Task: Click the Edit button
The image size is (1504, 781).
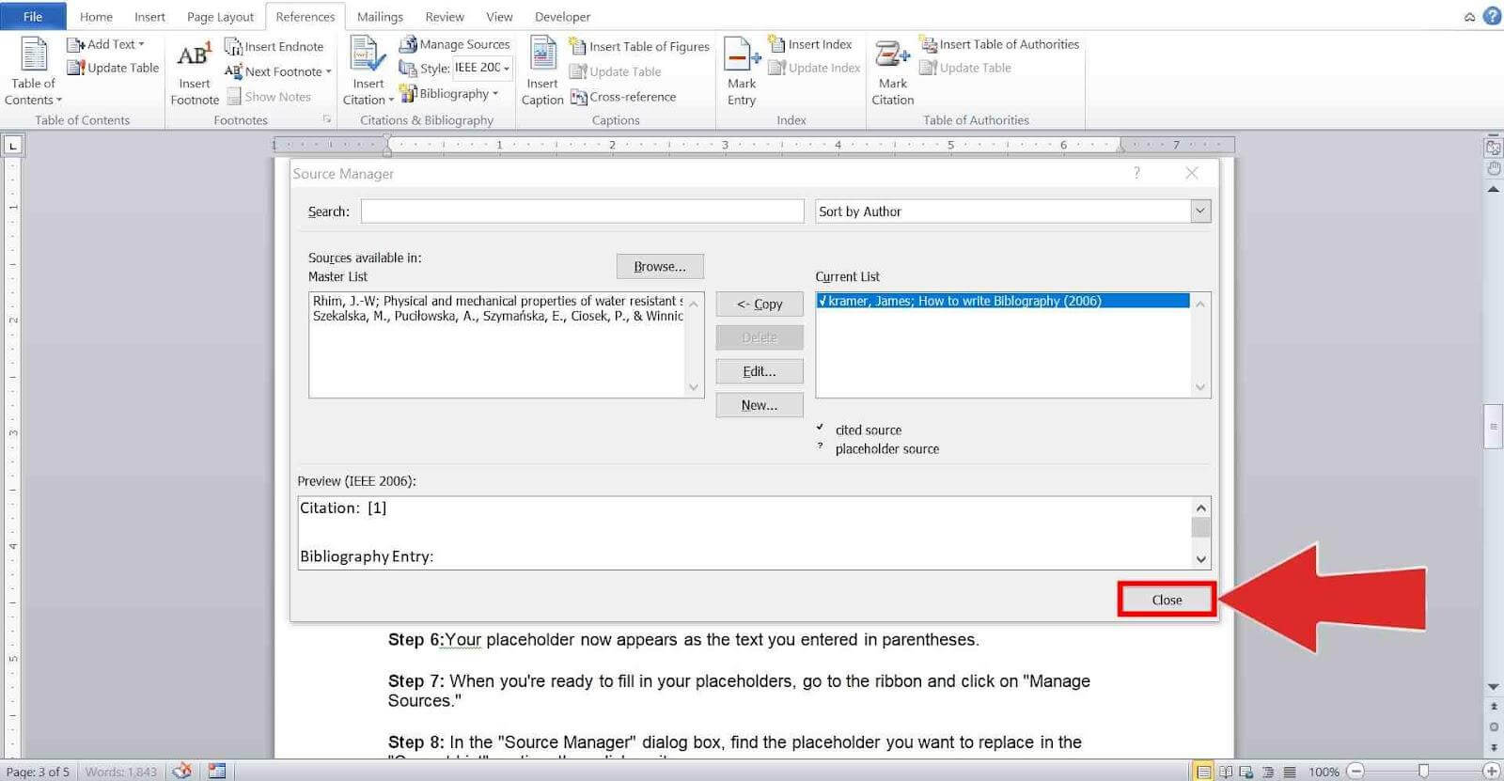Action: (760, 371)
